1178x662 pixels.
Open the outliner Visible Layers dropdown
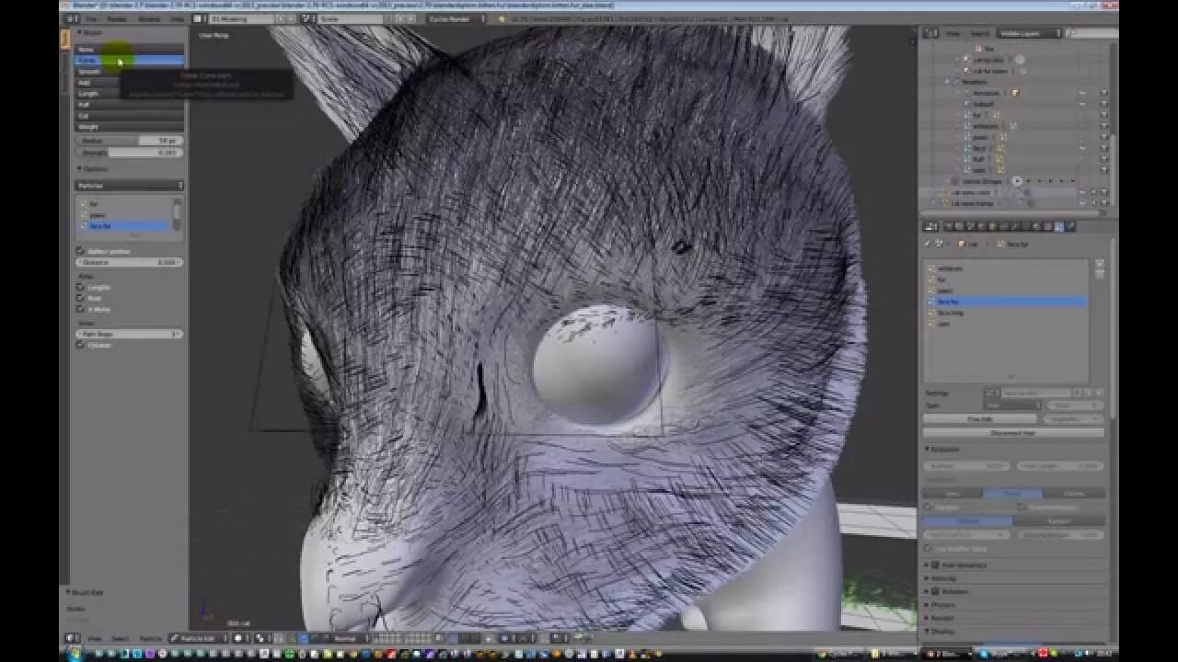pyautogui.click(x=1030, y=33)
